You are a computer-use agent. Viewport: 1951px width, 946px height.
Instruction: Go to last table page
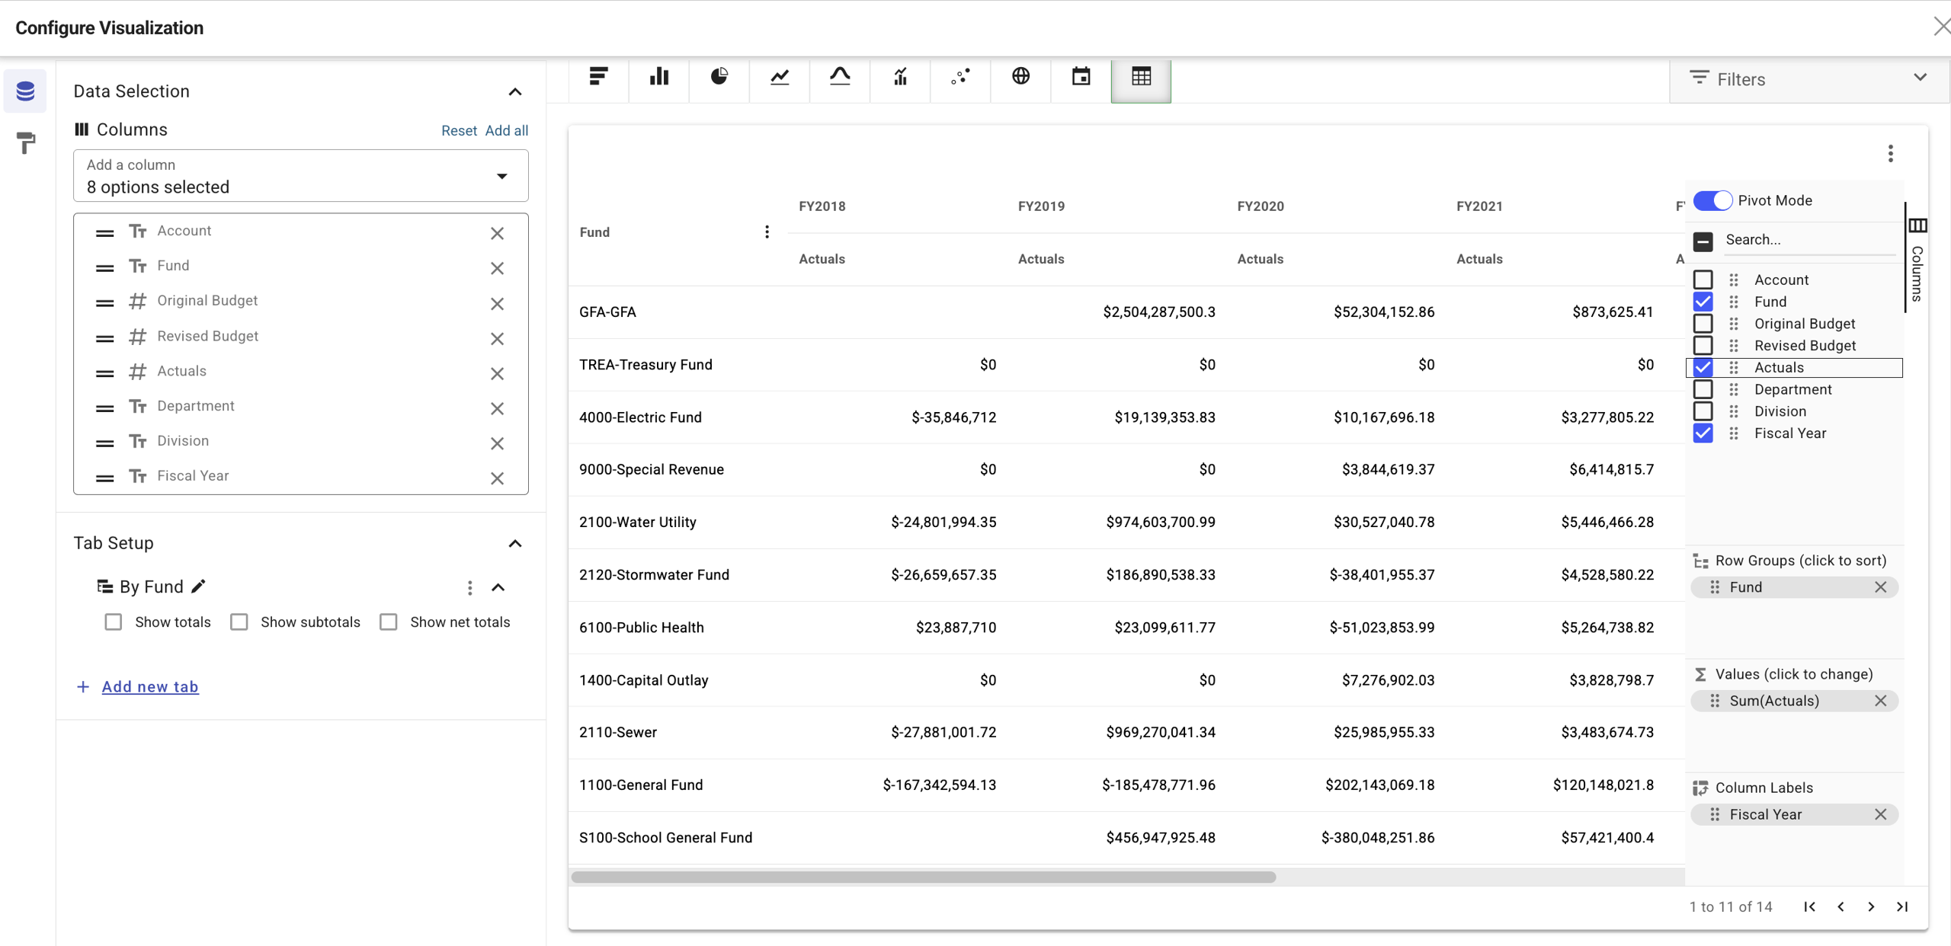pyautogui.click(x=1902, y=906)
